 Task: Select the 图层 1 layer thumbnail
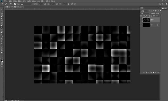tap(146, 20)
